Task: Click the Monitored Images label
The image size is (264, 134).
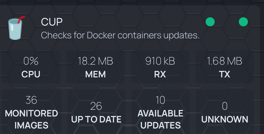Action: point(31,119)
